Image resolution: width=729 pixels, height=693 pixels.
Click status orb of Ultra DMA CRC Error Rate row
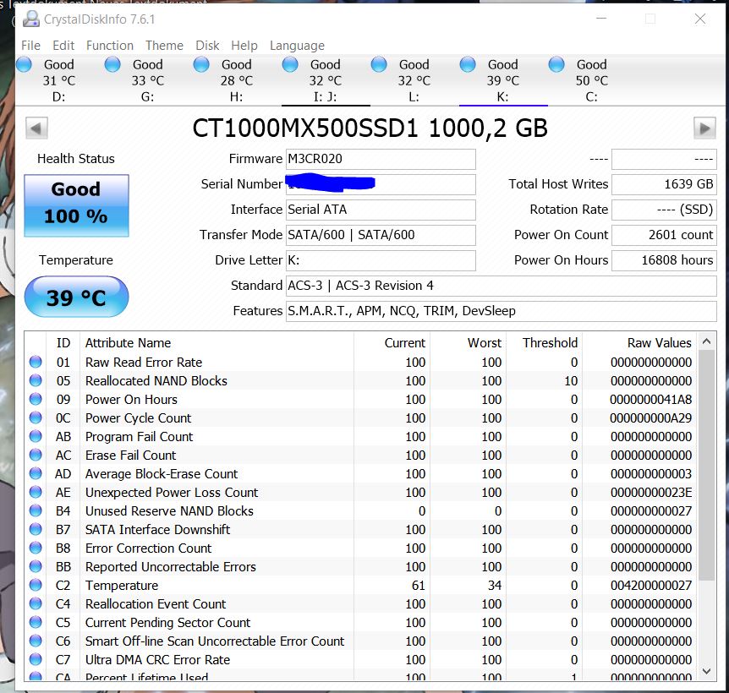pyautogui.click(x=36, y=659)
